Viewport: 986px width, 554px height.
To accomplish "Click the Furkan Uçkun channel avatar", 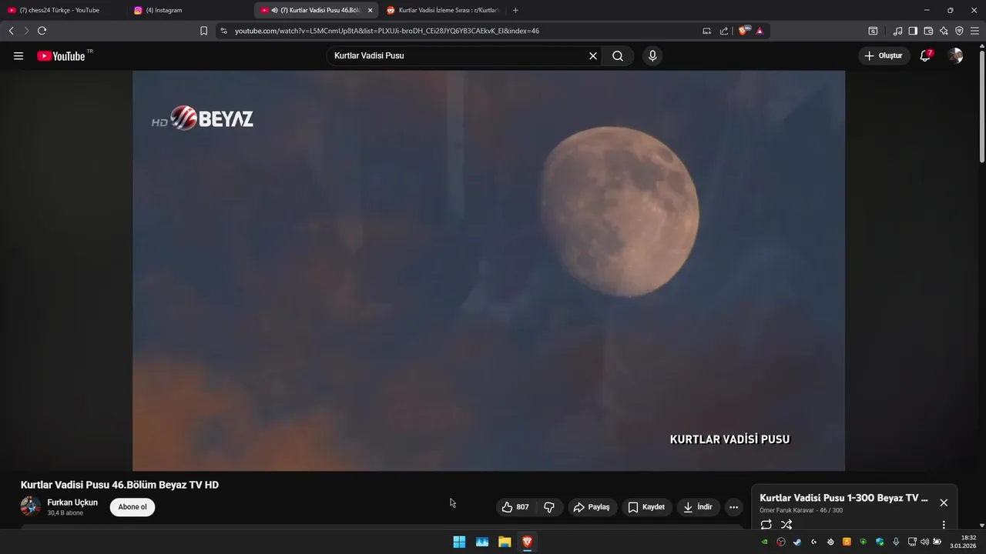I will pos(31,506).
